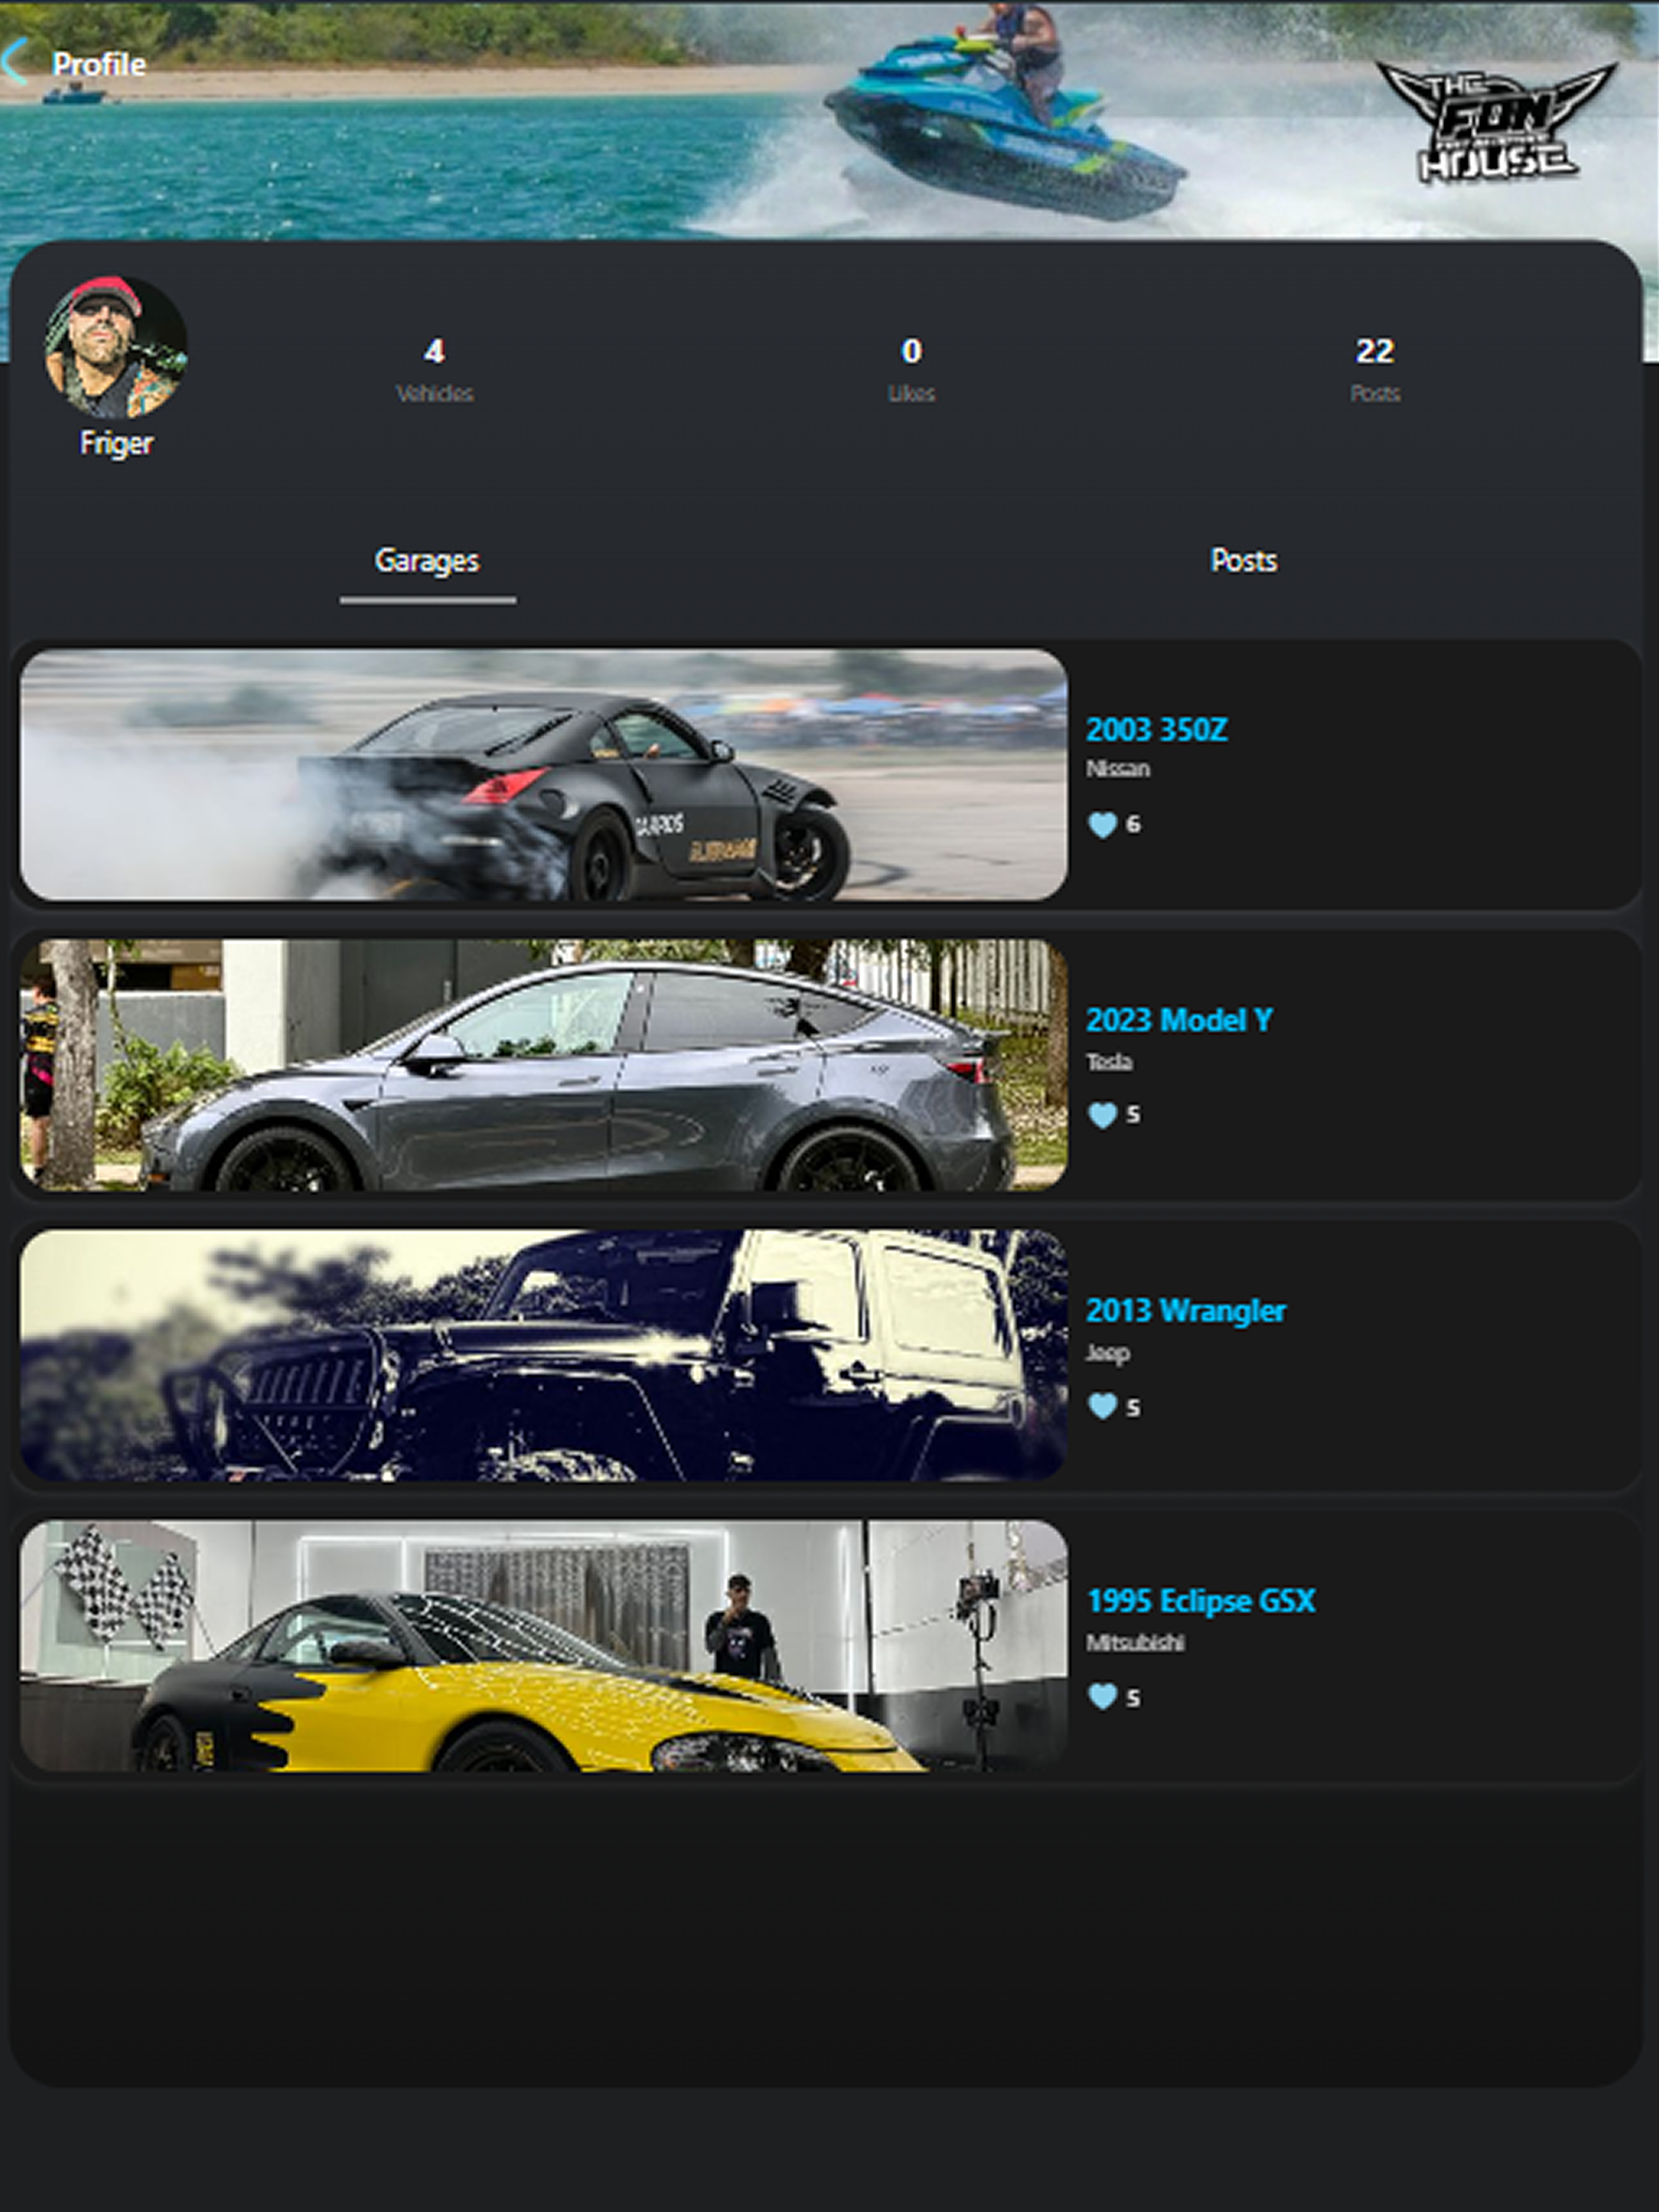
Task: Like the 2013 Wrangler heart icon
Action: click(1102, 1406)
